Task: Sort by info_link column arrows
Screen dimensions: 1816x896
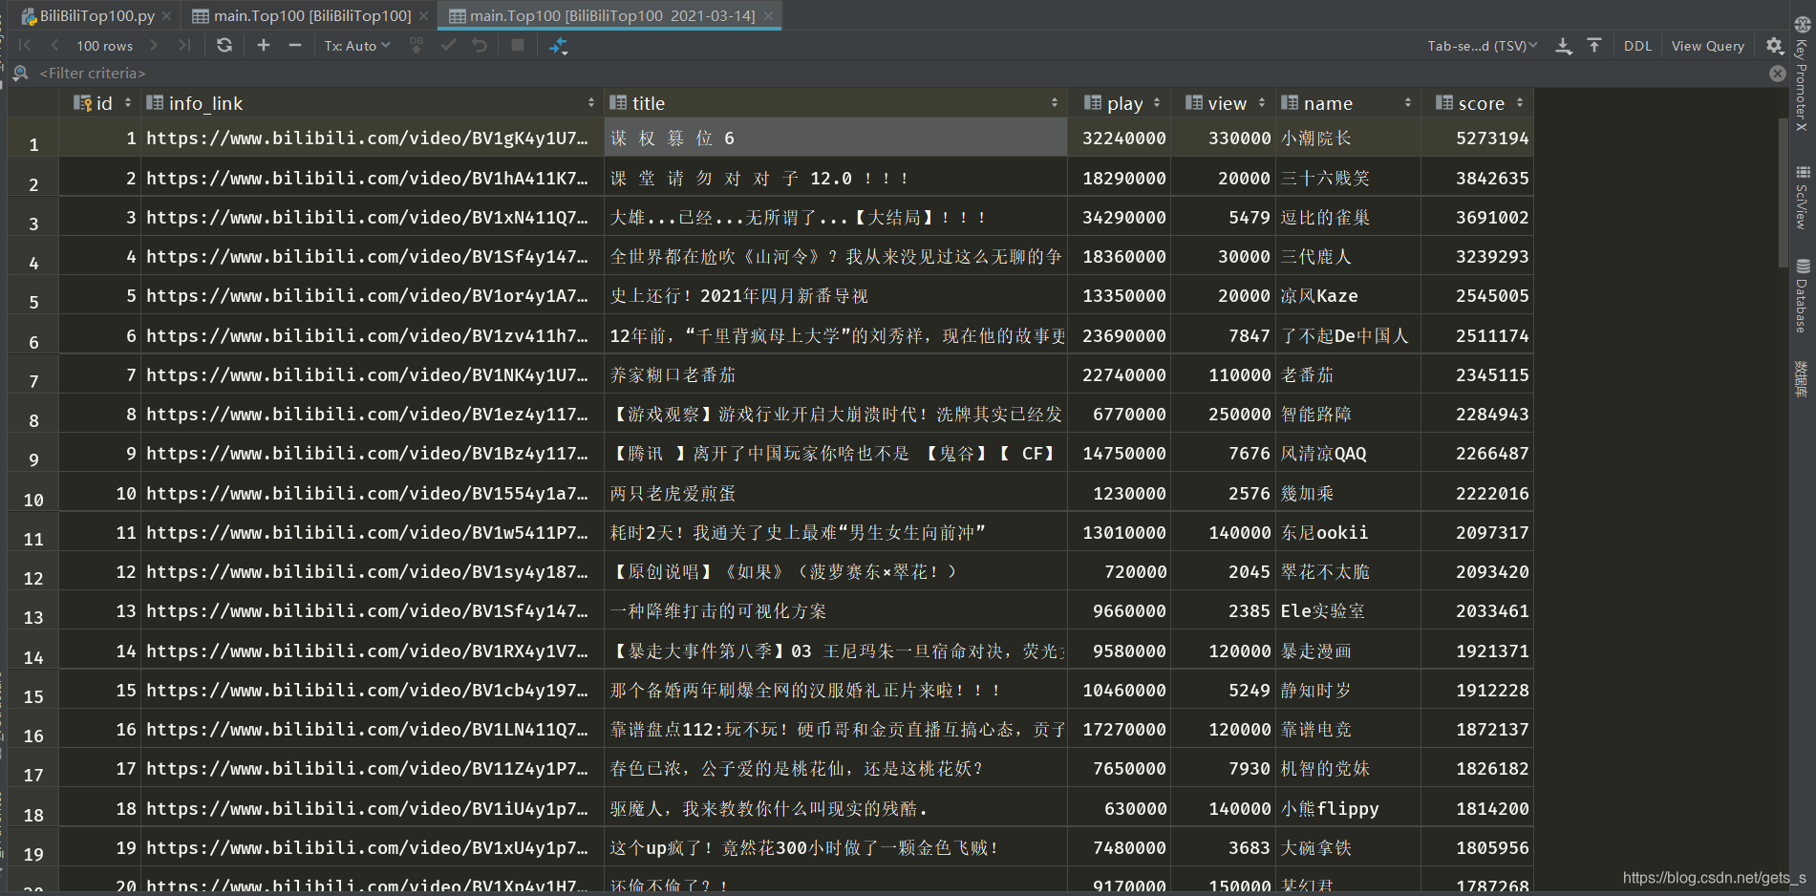Action: point(591,102)
